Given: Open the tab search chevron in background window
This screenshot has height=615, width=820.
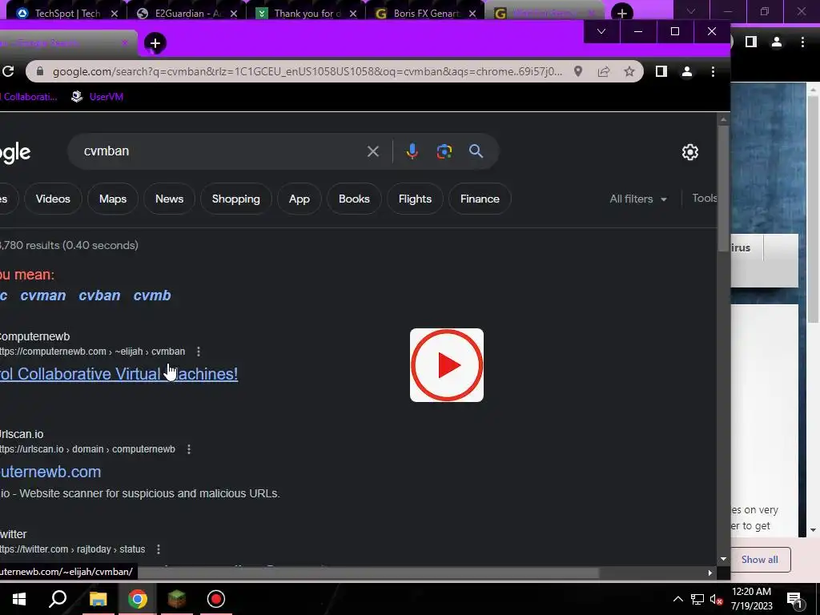Looking at the screenshot, I should point(691,11).
